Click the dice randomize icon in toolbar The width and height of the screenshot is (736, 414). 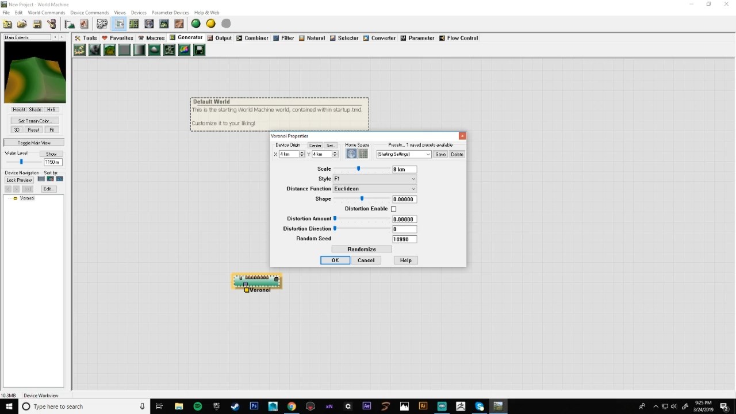pos(102,24)
